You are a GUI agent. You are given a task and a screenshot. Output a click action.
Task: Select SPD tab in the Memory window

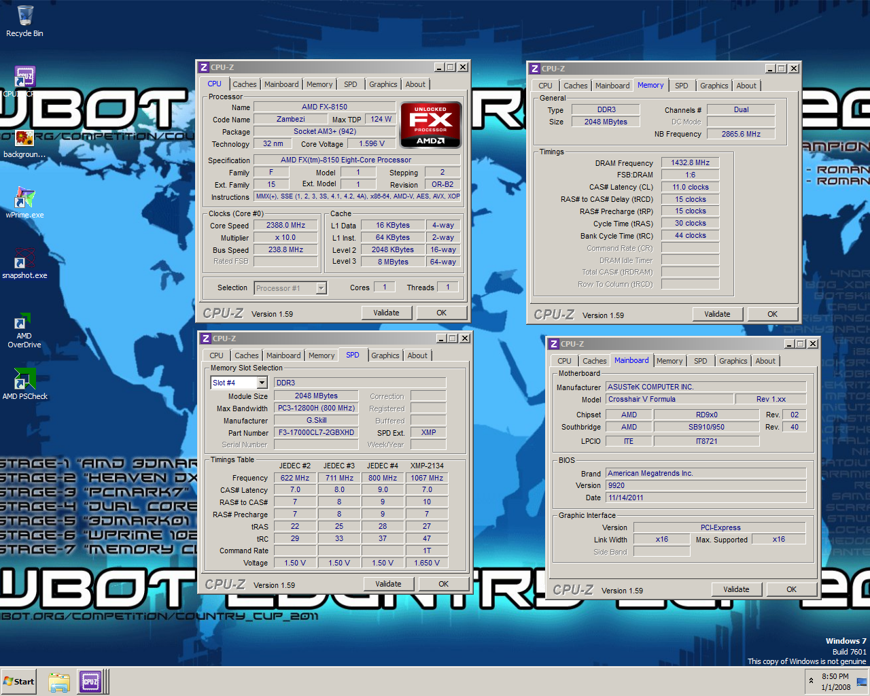[682, 86]
